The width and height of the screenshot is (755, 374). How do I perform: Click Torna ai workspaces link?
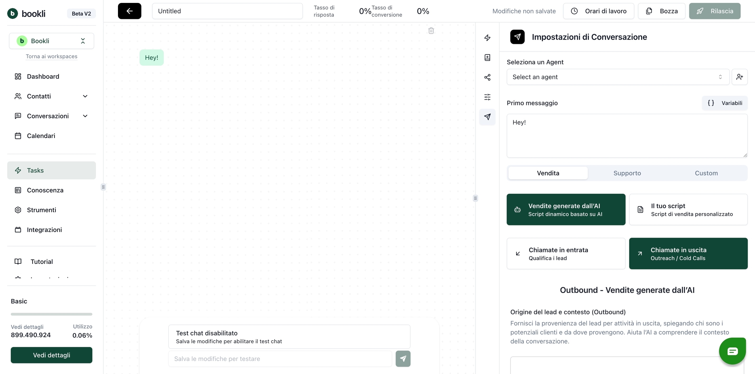tap(51, 56)
